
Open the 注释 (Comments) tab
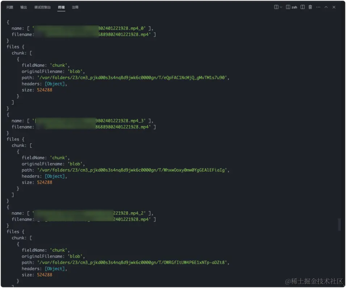[75, 7]
